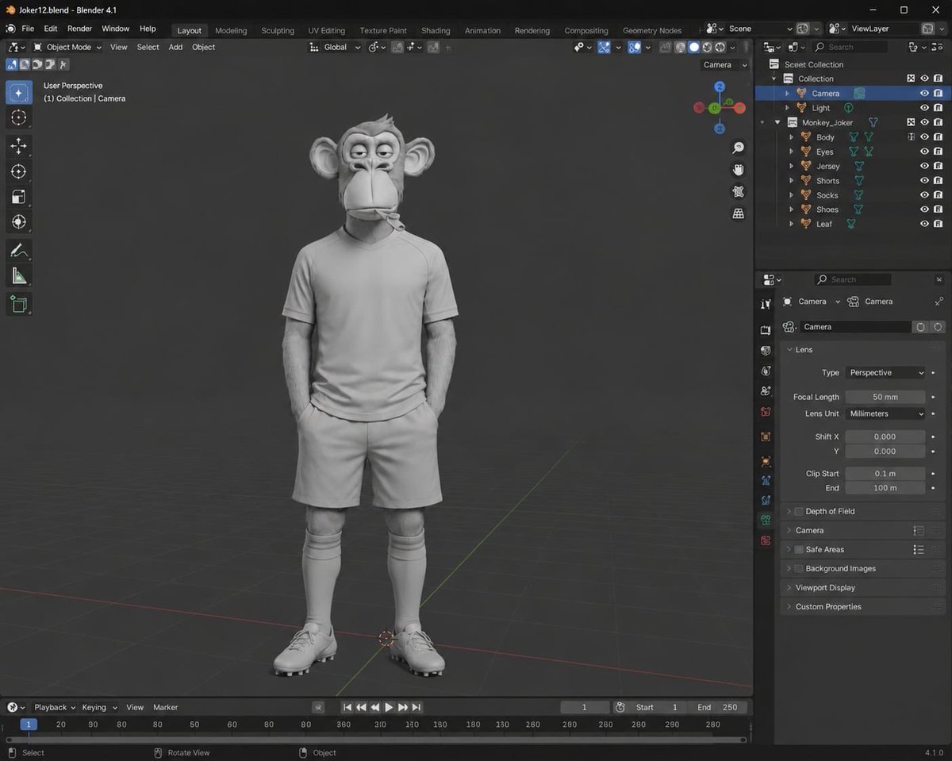952x761 pixels.
Task: Expand the Light item in the outliner
Action: pyautogui.click(x=787, y=108)
